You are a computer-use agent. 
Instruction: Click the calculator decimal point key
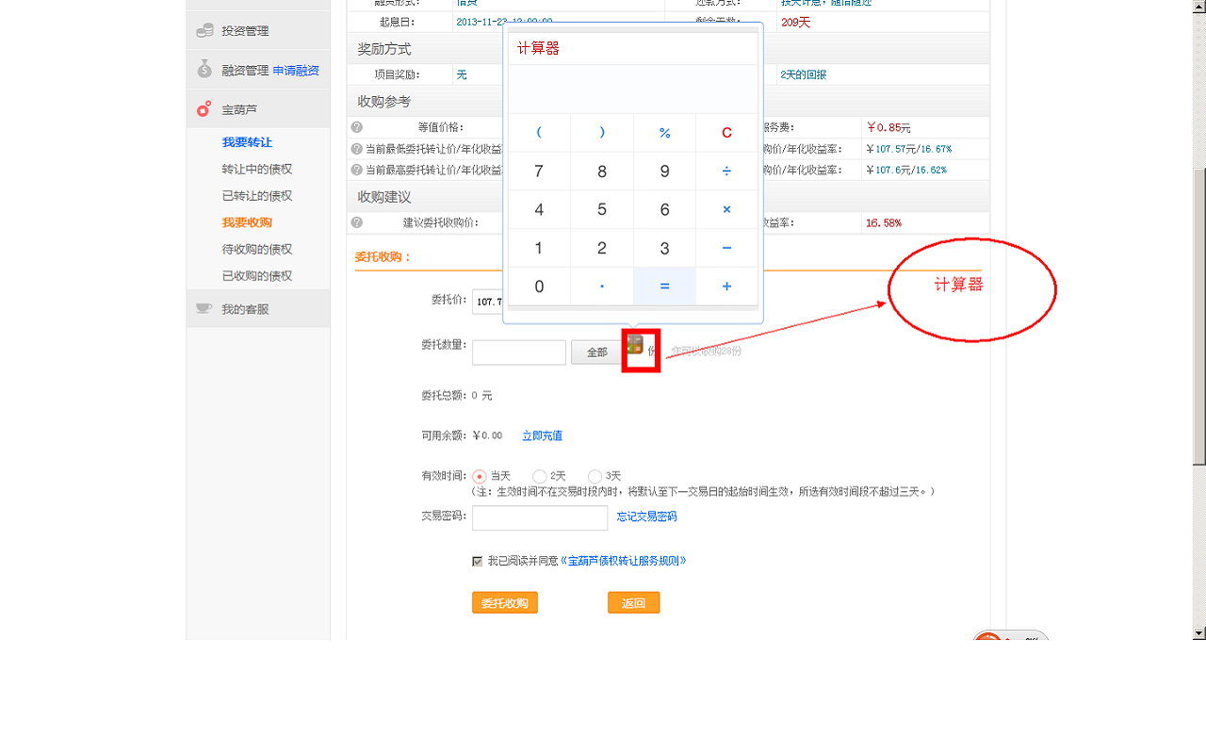(x=602, y=287)
